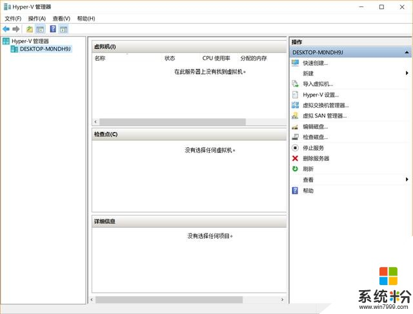This screenshot has width=413, height=314.
Task: Click the Hyper-V title bar app icon
Action: tap(7, 7)
